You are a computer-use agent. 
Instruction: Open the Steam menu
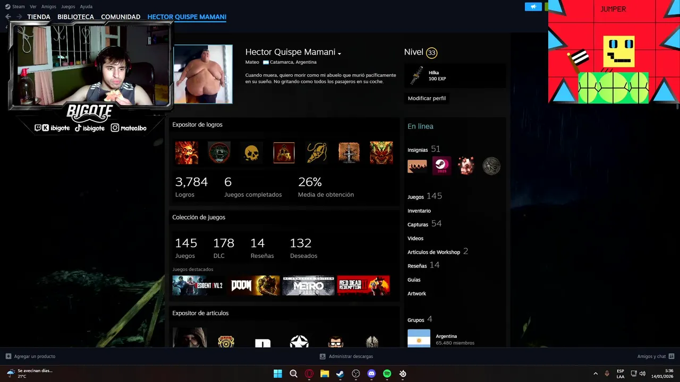19,6
